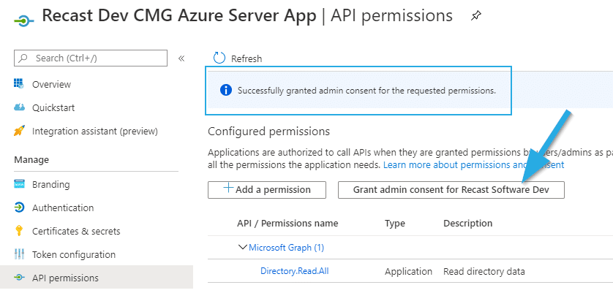The image size is (613, 293).
Task: Click the Branding icon in the Manage section
Action: point(20,184)
